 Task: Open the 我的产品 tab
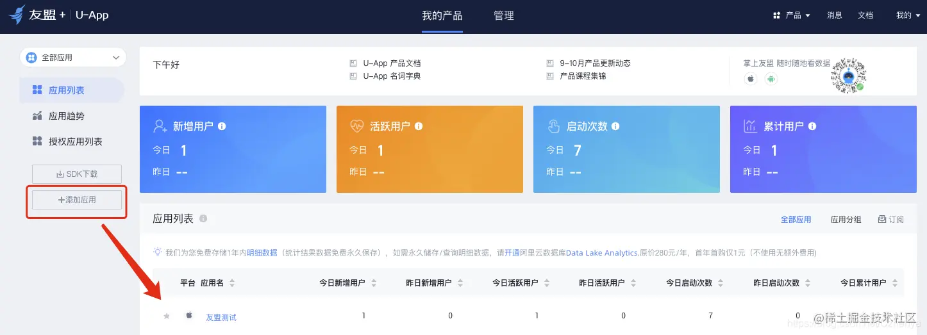[x=442, y=15]
